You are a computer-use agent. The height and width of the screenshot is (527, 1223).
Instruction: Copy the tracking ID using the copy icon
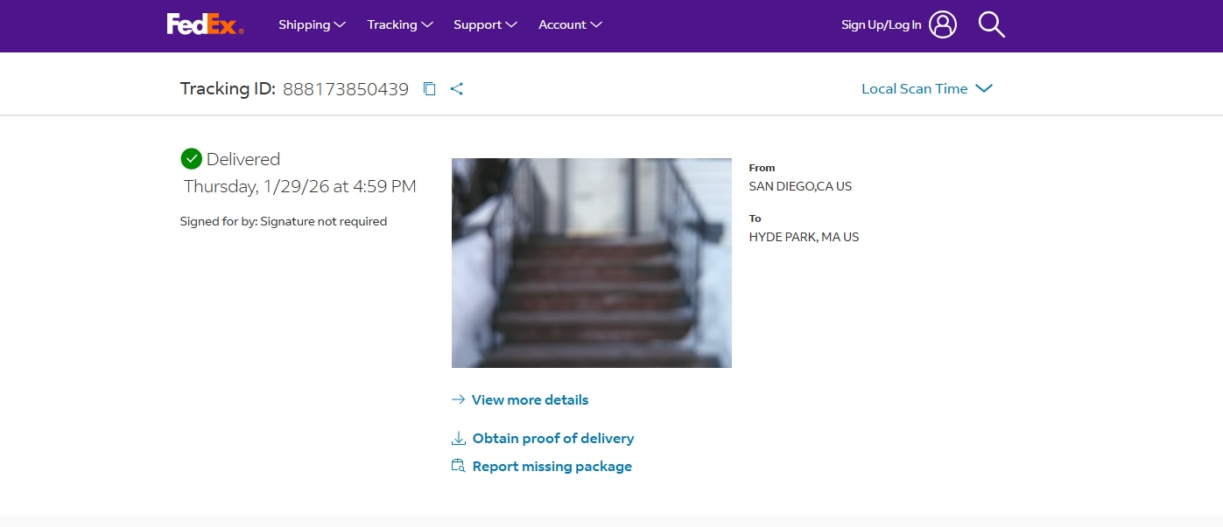click(x=429, y=89)
